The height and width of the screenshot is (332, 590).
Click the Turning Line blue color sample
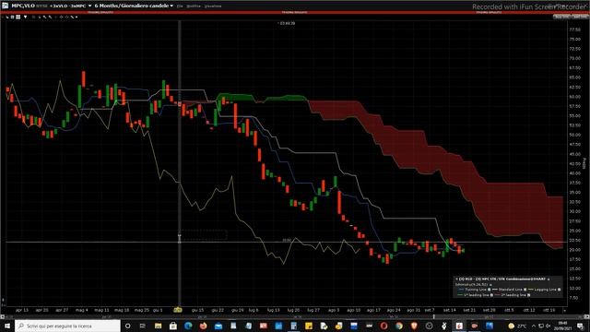point(461,290)
